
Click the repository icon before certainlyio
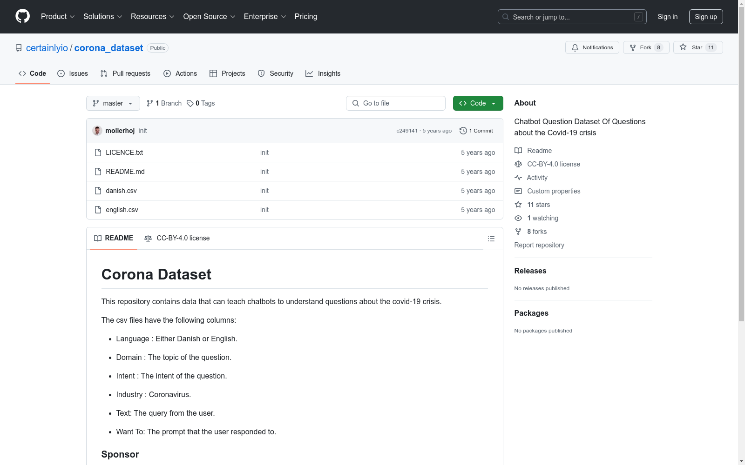(19, 48)
